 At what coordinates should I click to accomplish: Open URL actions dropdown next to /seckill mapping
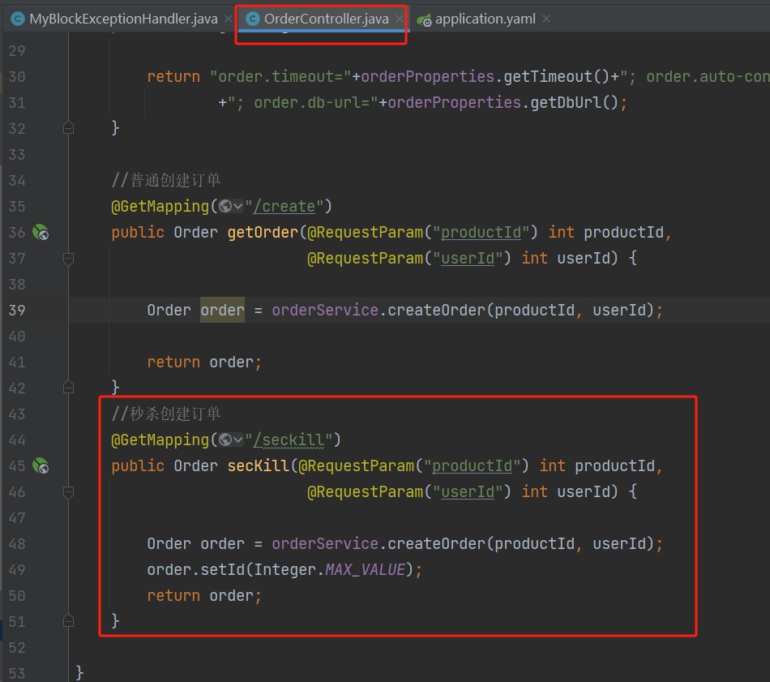[x=238, y=440]
